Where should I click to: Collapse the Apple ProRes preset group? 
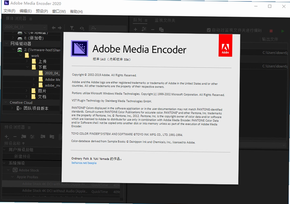12,177
